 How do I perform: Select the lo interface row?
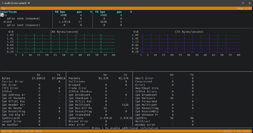[x=6, y=15]
